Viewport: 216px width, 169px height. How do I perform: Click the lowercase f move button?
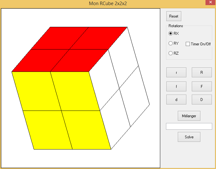(x=176, y=86)
